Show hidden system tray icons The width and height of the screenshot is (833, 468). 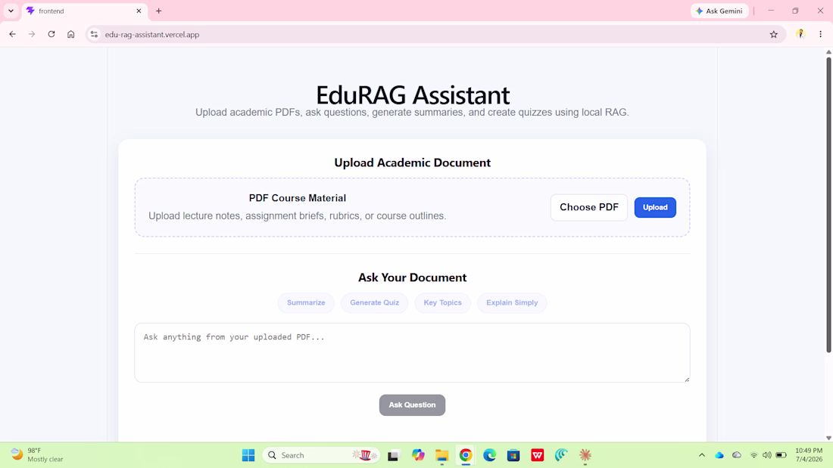pos(702,455)
